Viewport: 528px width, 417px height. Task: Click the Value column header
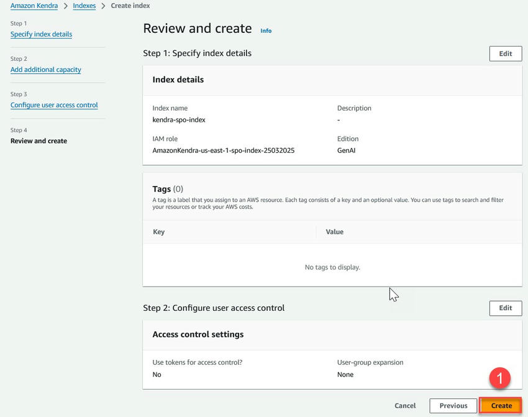tap(334, 232)
